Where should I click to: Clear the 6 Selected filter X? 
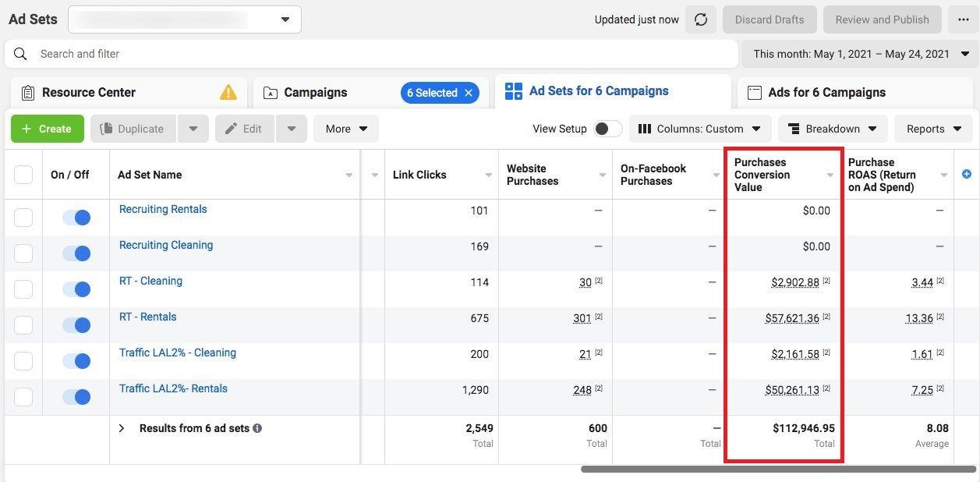469,93
